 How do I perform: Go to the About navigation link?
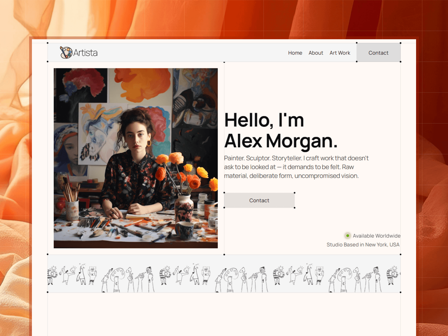(316, 53)
